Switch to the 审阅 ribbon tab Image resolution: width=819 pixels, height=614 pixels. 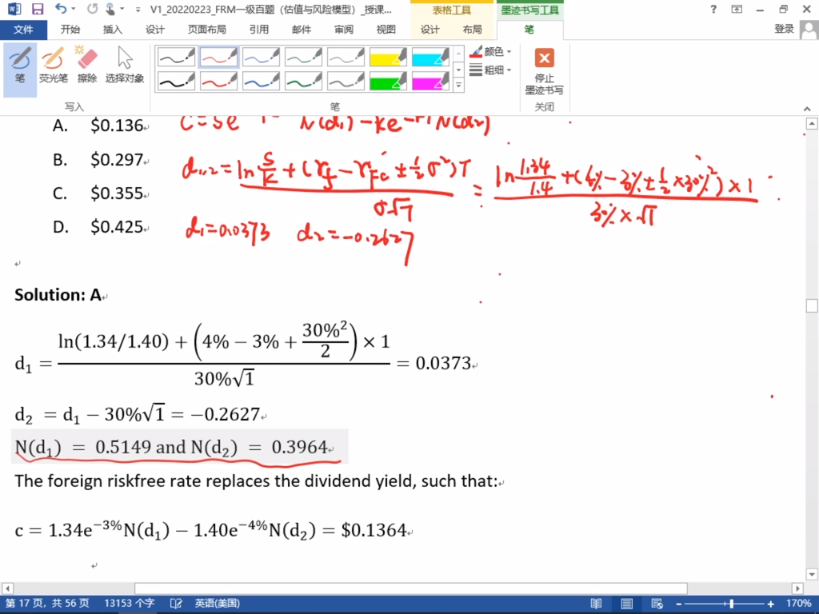tap(344, 30)
